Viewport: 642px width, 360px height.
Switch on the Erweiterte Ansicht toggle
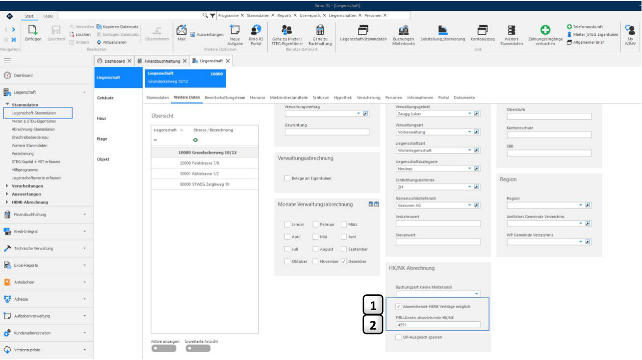pos(198,348)
